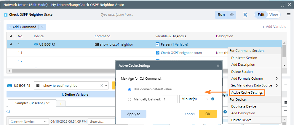This screenshot has width=294, height=125.
Task: Select Duplicate Section in context menu
Action: (244, 58)
